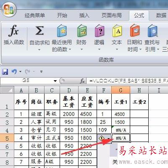Select column B header
Image resolution: width=168 pixels, height=168 pixels.
pos(37,90)
